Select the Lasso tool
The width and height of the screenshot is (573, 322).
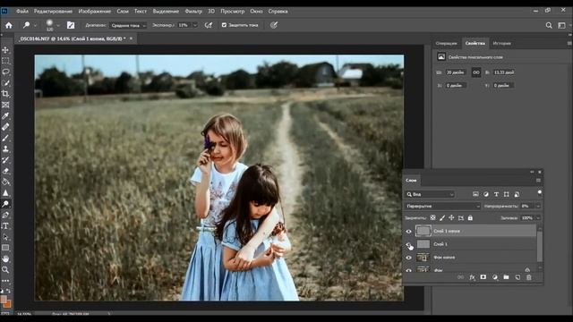point(5,72)
